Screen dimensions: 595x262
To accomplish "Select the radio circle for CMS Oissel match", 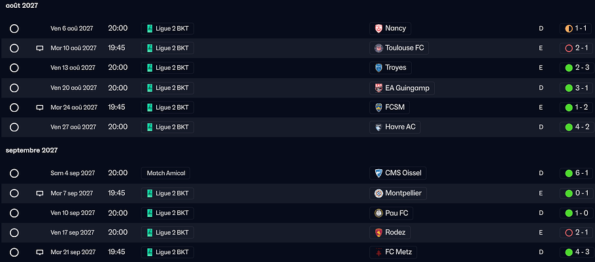I will (14, 173).
